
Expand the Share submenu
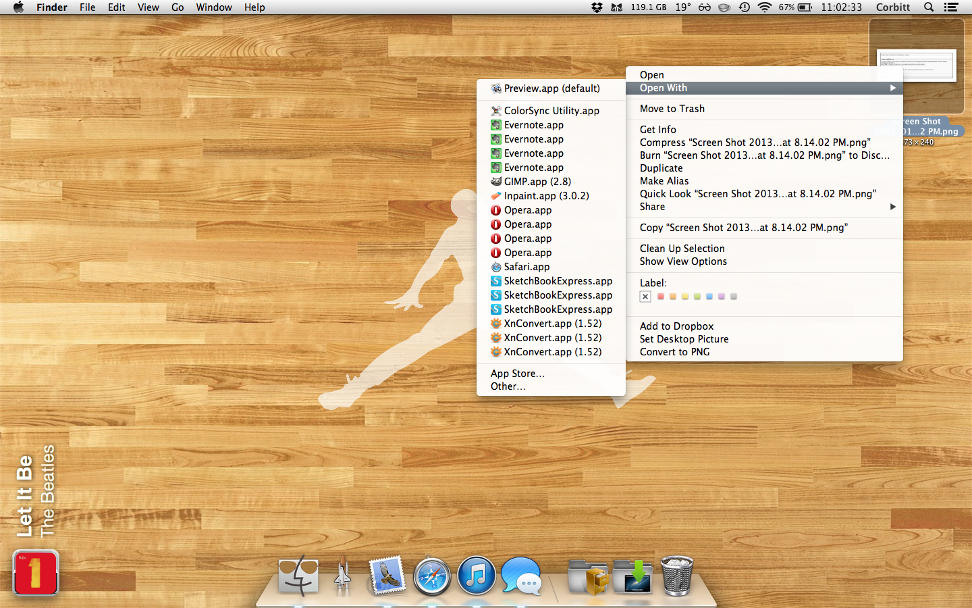(764, 207)
